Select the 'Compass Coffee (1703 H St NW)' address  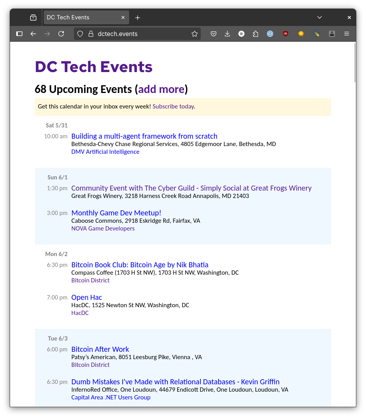tap(155, 273)
